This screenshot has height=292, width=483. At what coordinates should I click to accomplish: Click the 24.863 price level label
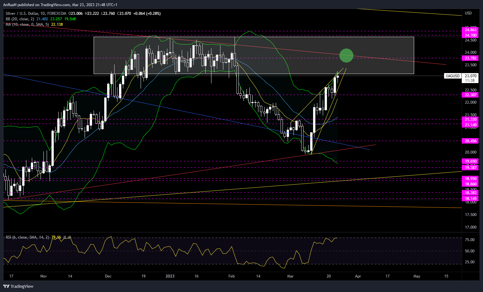pyautogui.click(x=471, y=30)
